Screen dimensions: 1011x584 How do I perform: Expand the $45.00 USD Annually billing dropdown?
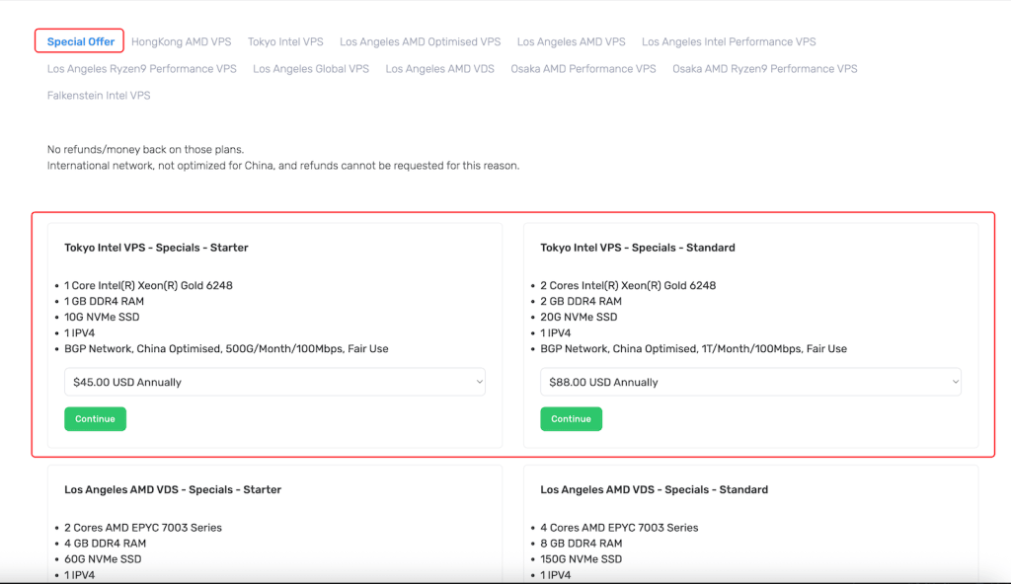[274, 382]
